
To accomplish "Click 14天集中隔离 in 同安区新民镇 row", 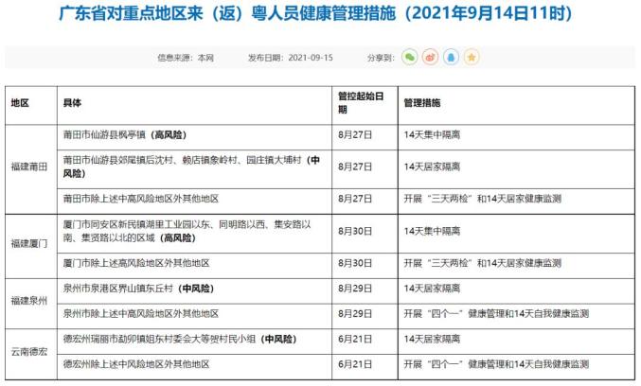I will 432,231.
